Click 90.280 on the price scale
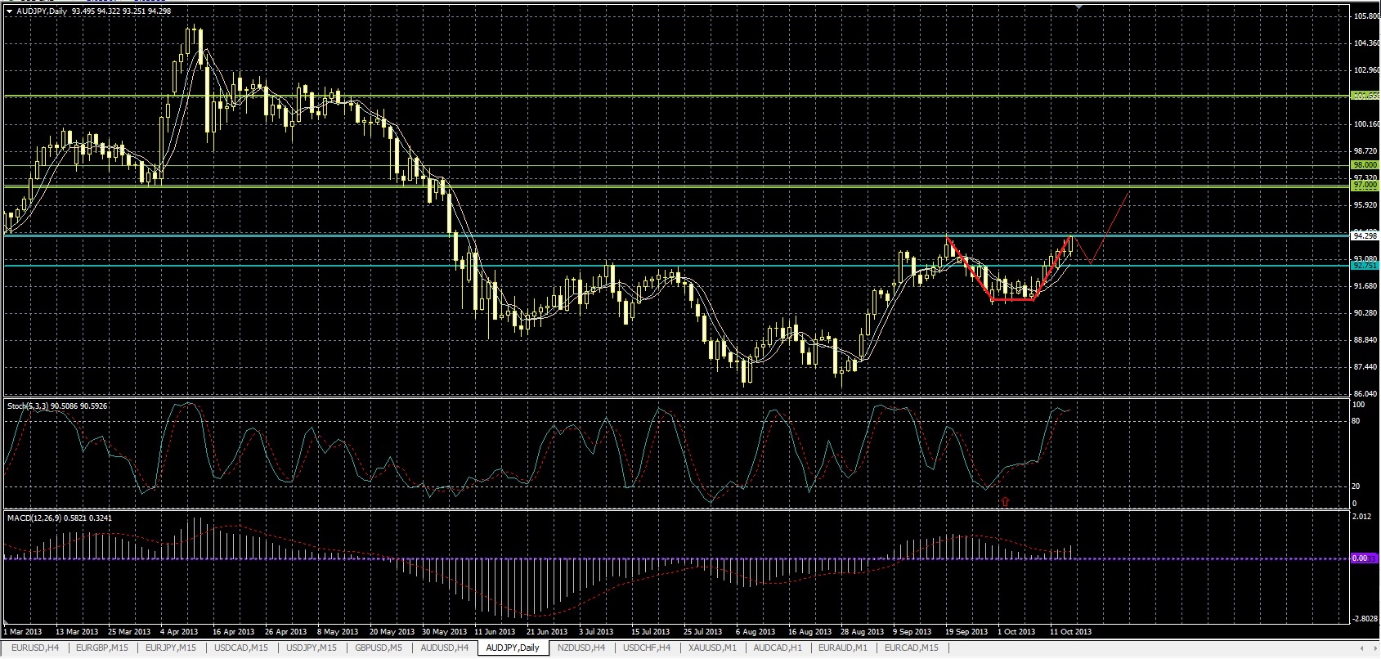The width and height of the screenshot is (1381, 659). (x=1365, y=313)
